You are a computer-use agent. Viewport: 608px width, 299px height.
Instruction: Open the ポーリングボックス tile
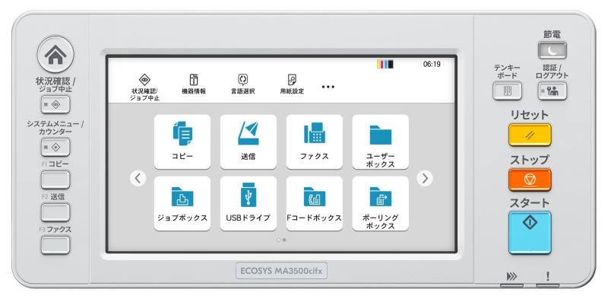(381, 204)
